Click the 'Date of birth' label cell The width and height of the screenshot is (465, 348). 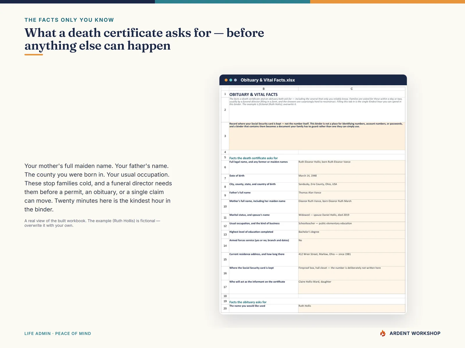click(264, 178)
